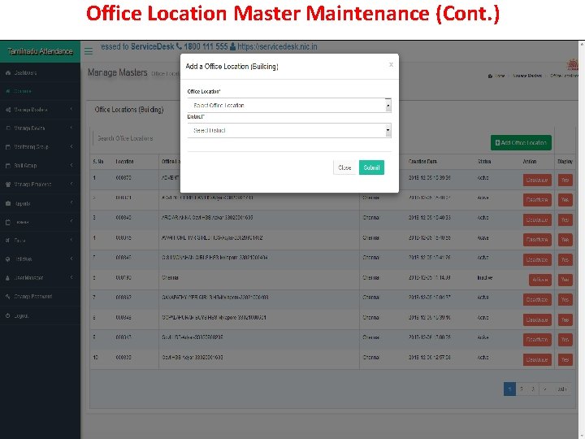Click the Status column header

(x=484, y=162)
